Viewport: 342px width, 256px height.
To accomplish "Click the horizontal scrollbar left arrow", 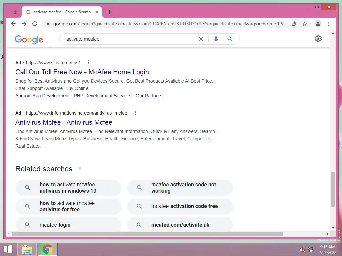I will (9, 234).
